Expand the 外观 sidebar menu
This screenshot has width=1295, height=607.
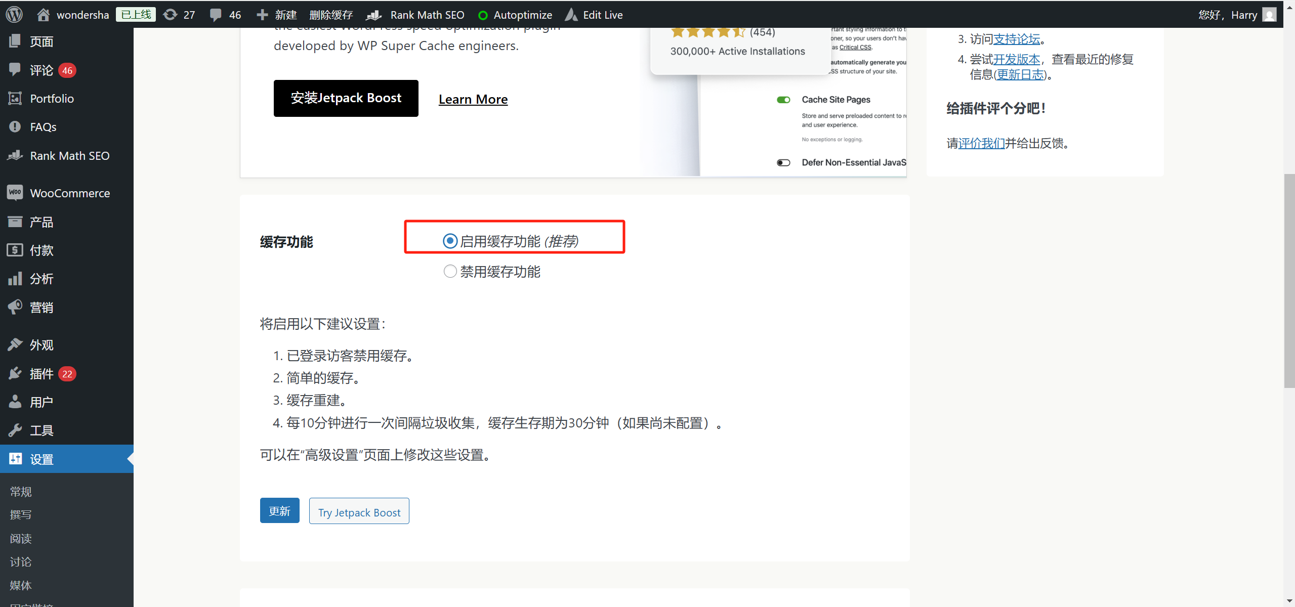[42, 344]
